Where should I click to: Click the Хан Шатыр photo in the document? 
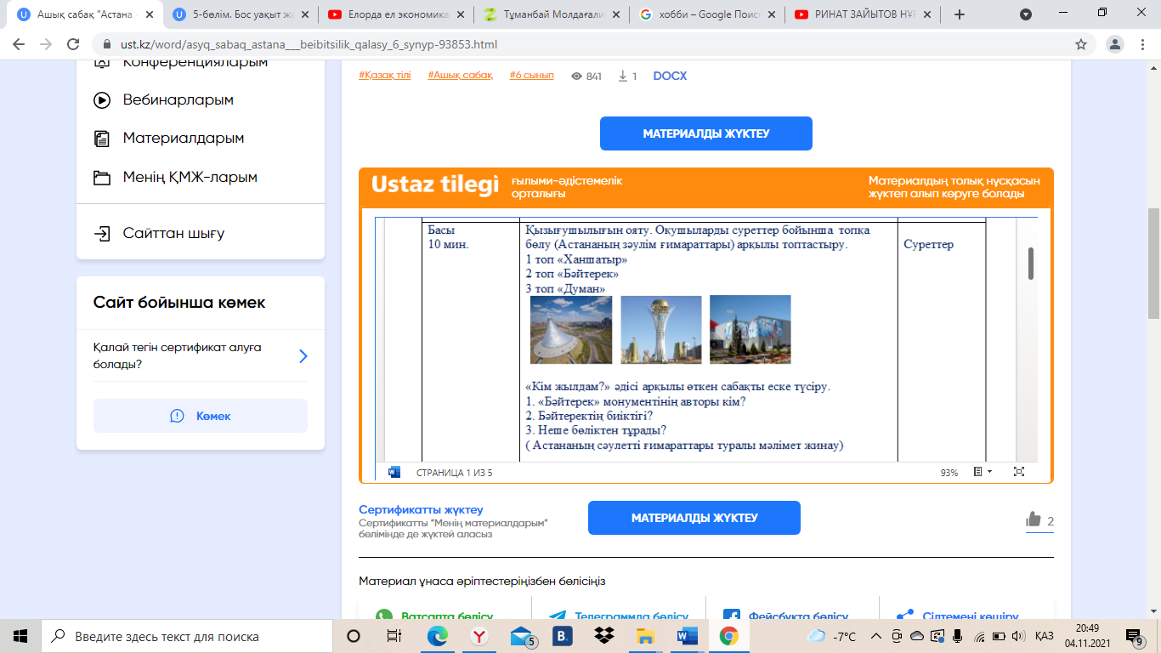point(571,330)
